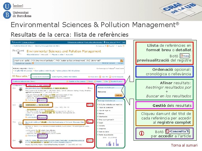Click the Crear alerta envelope icon
The image size is (202, 151).
(89, 77)
